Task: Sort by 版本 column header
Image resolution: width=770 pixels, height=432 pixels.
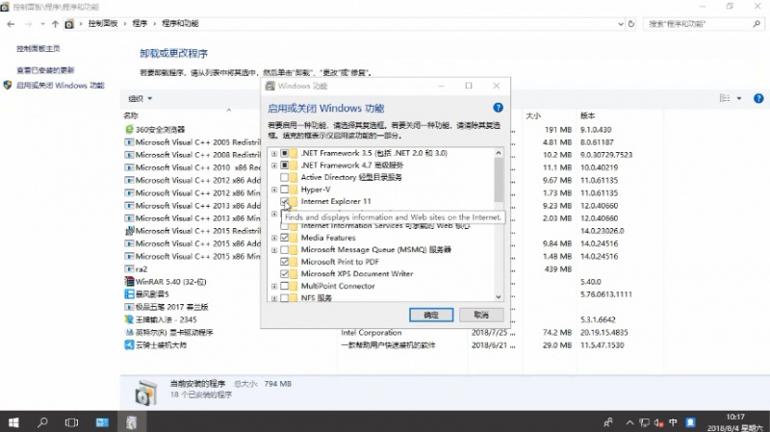Action: click(x=587, y=115)
